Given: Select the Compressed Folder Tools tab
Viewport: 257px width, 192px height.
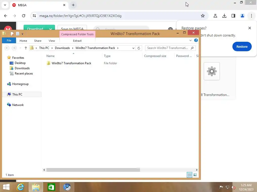Looking at the screenshot, I should point(77,34).
